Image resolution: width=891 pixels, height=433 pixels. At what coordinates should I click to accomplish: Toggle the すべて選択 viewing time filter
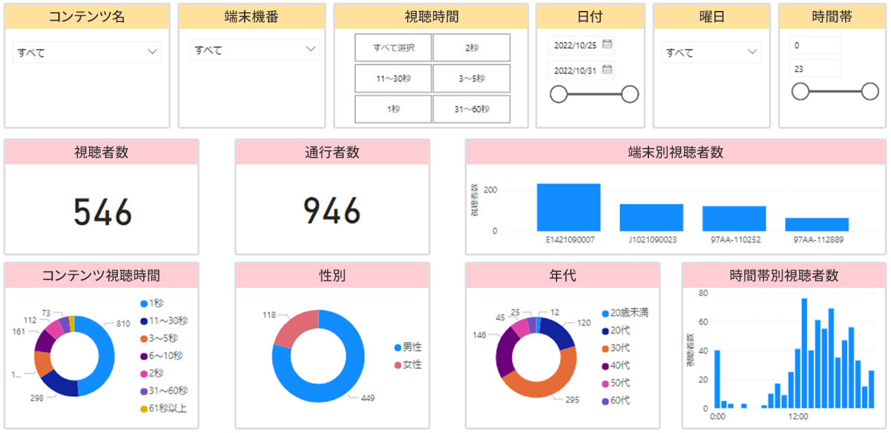[392, 47]
